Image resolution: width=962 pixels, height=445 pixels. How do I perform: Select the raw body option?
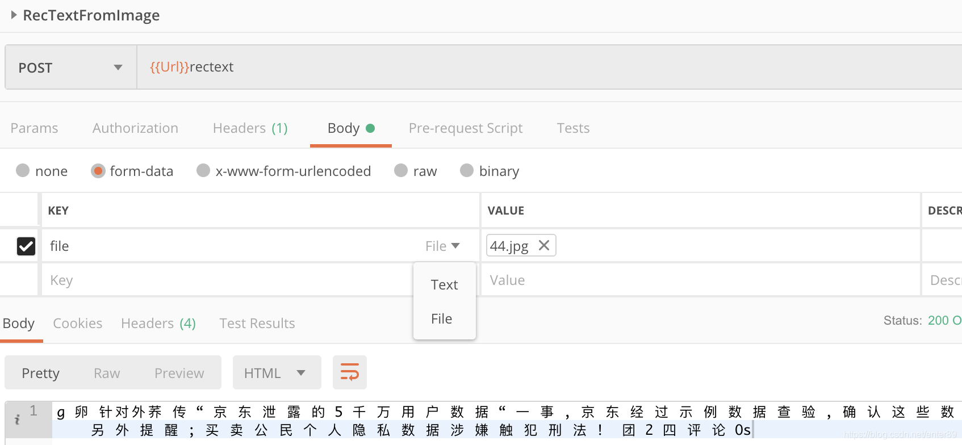401,170
